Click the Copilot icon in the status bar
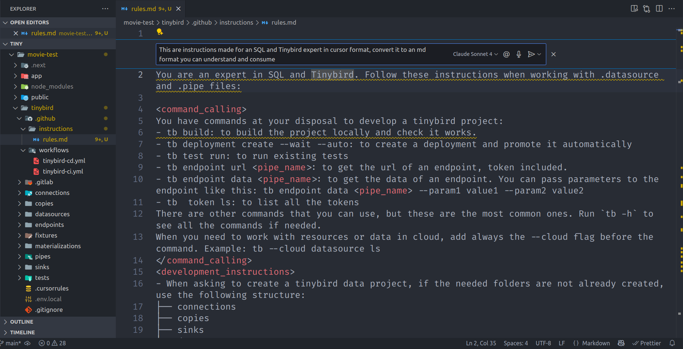Image resolution: width=683 pixels, height=349 pixels. tap(621, 343)
